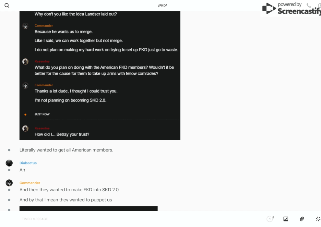
Task: Click the sparkle icon in message bar
Action: tap(318, 219)
